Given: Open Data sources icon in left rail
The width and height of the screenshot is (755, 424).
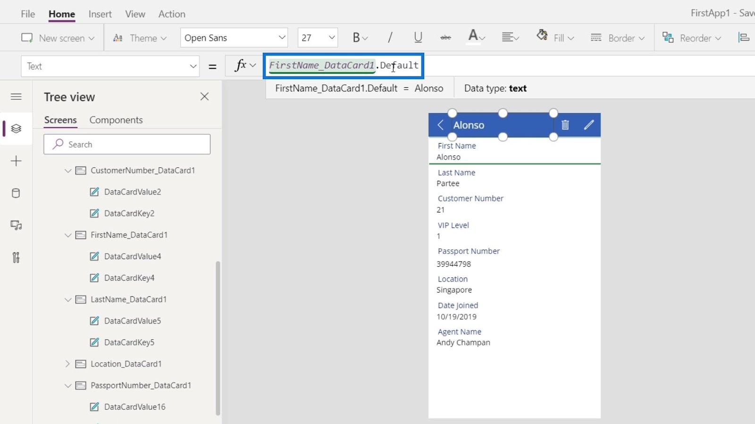Looking at the screenshot, I should 16,193.
